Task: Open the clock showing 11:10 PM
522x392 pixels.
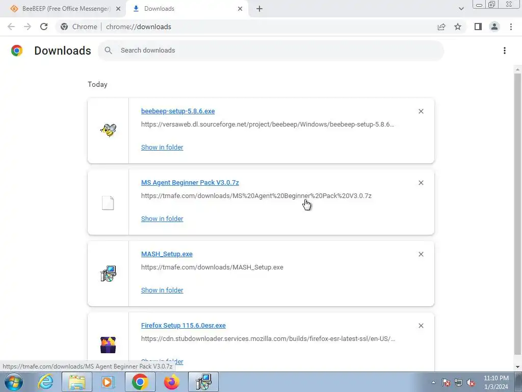Action: 496,382
